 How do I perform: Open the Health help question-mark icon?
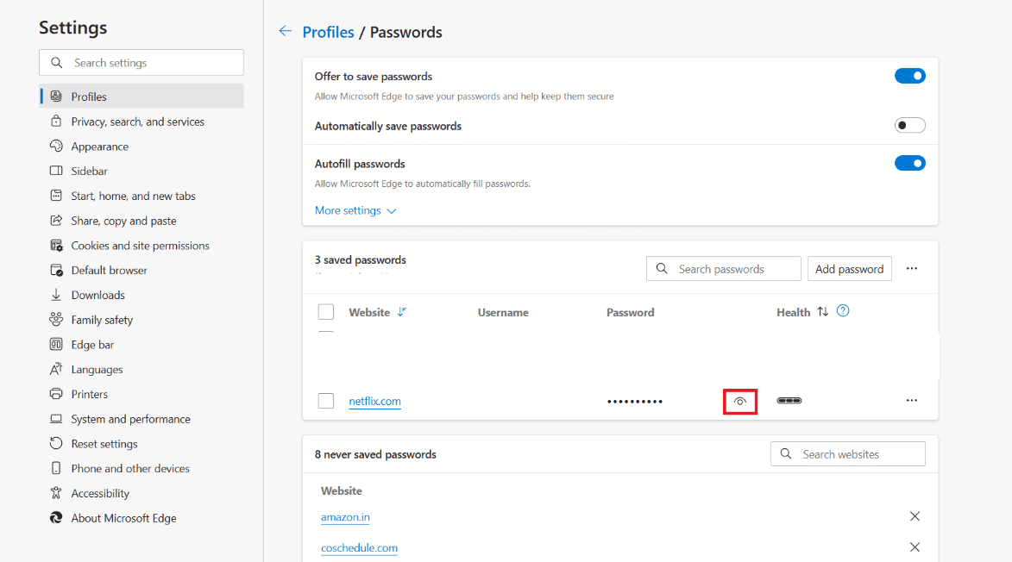pos(843,311)
